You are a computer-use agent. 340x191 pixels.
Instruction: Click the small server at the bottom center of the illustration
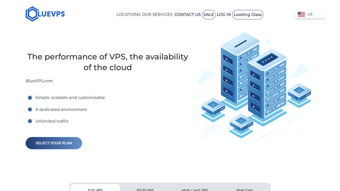coord(241,124)
